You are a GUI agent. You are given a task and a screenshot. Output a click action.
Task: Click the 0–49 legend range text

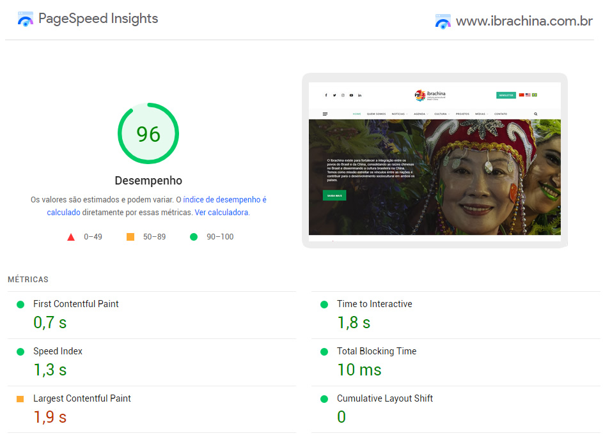(x=93, y=237)
